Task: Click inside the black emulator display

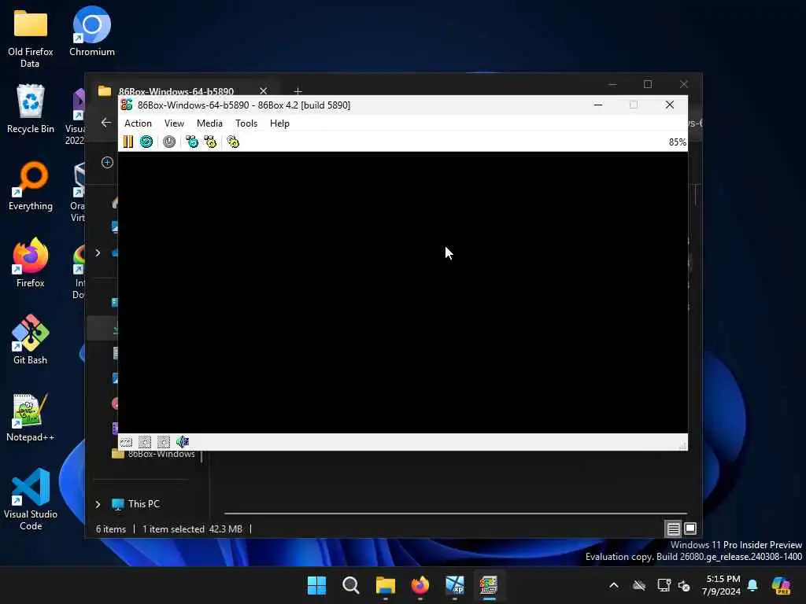Action: click(x=402, y=293)
